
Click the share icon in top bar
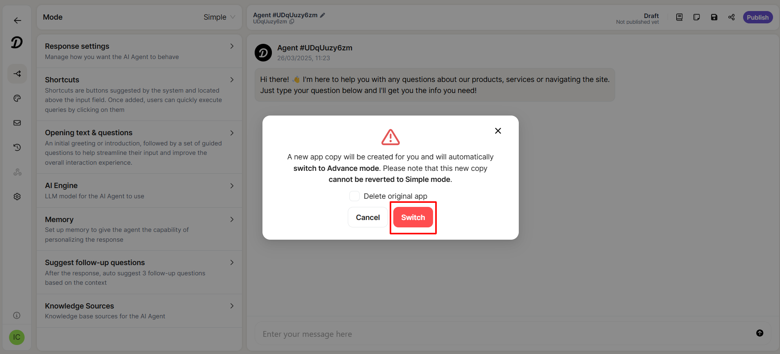(x=731, y=17)
